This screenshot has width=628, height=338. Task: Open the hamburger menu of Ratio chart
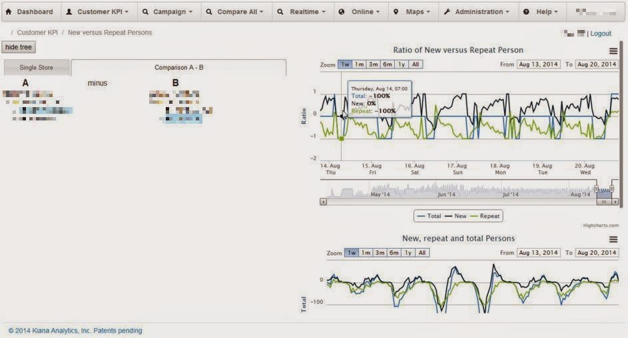[x=613, y=51]
